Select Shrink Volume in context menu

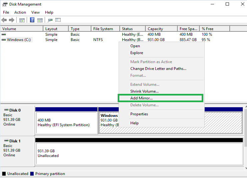pos(144,91)
